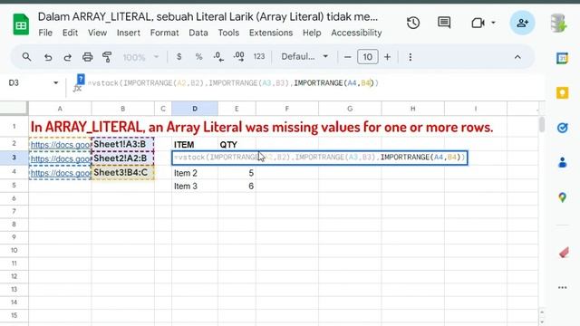The height and width of the screenshot is (326, 580).
Task: Activate the paint format tool
Action: 107,57
